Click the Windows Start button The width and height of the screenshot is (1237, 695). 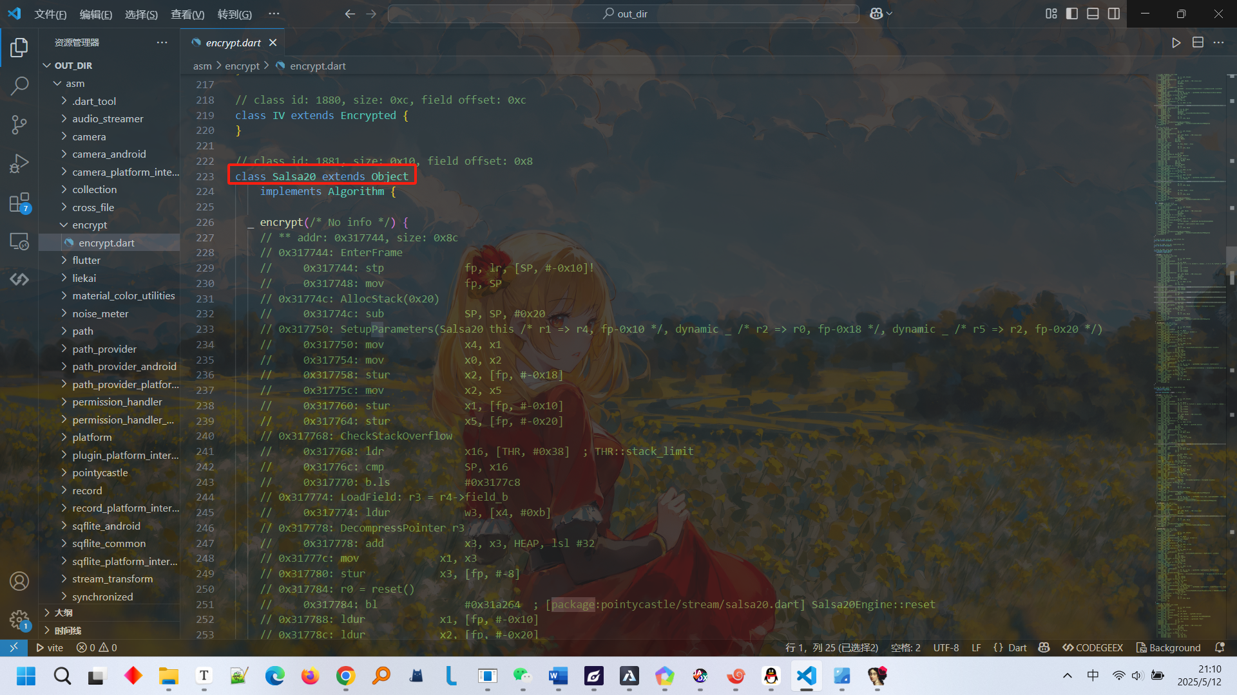coord(26,676)
